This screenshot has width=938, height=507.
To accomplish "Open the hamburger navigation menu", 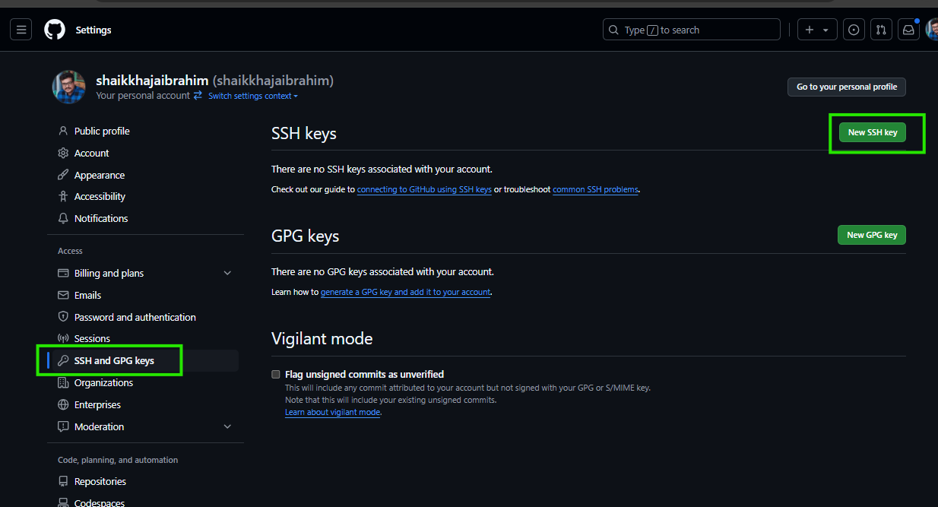I will 21,30.
